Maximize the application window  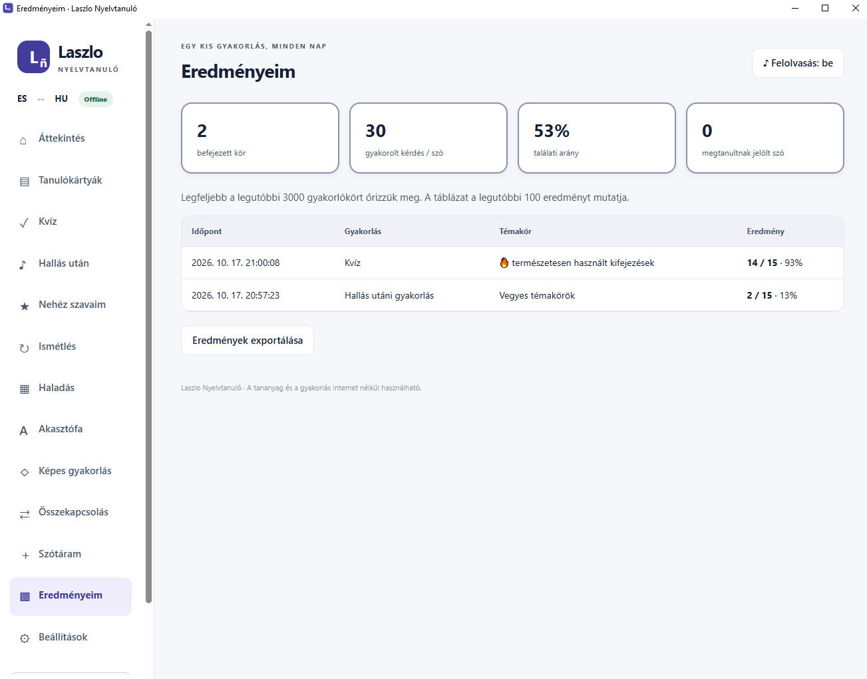pos(825,8)
